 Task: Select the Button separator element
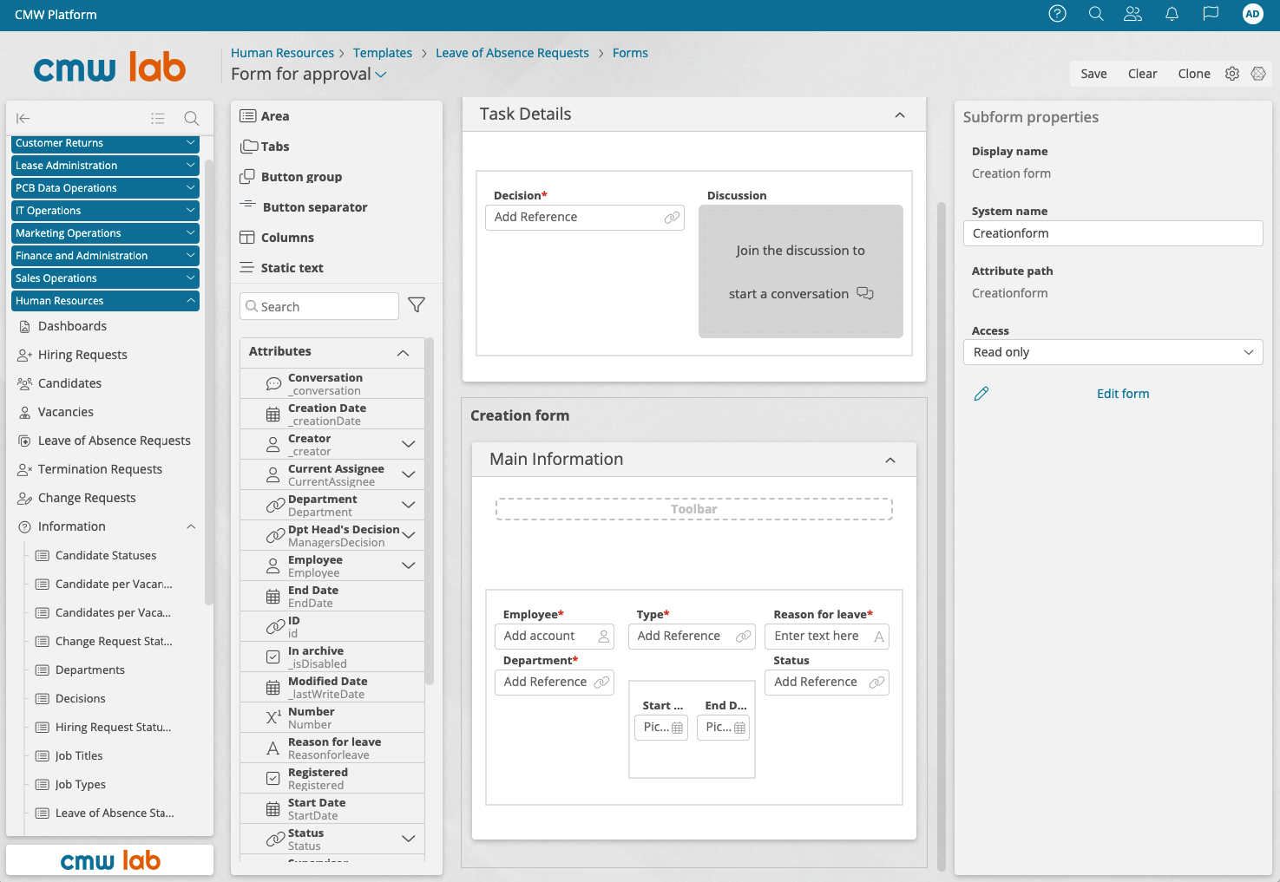coord(304,207)
